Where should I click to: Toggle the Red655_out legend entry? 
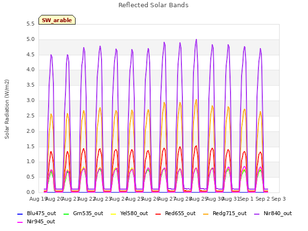[176, 214]
